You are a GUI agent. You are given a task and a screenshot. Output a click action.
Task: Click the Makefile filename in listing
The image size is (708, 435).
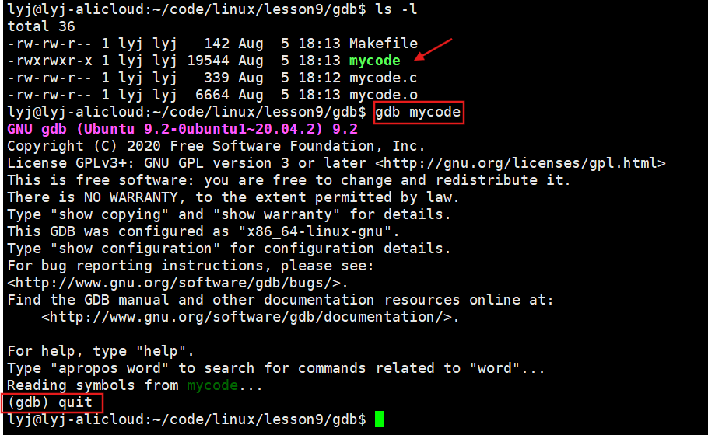(x=384, y=43)
